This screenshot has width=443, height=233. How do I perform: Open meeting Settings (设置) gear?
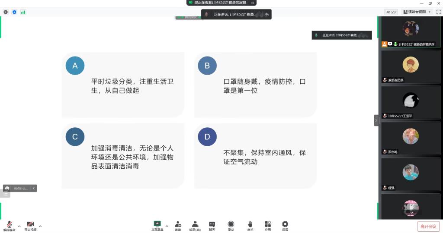(285, 226)
